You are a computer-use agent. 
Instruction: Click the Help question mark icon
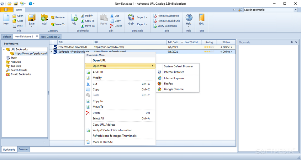pyautogui.click(x=189, y=17)
